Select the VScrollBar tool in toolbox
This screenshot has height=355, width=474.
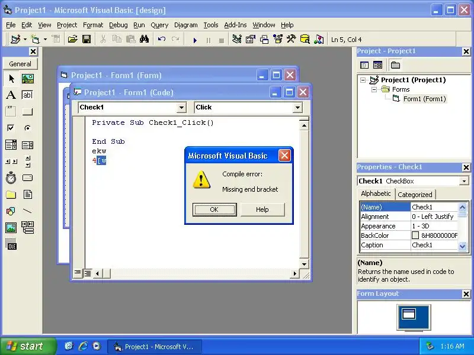(x=27, y=162)
